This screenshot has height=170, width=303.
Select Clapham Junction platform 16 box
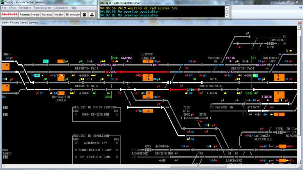(x=148, y=97)
